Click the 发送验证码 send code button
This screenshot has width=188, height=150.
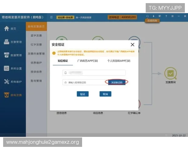[117, 82]
